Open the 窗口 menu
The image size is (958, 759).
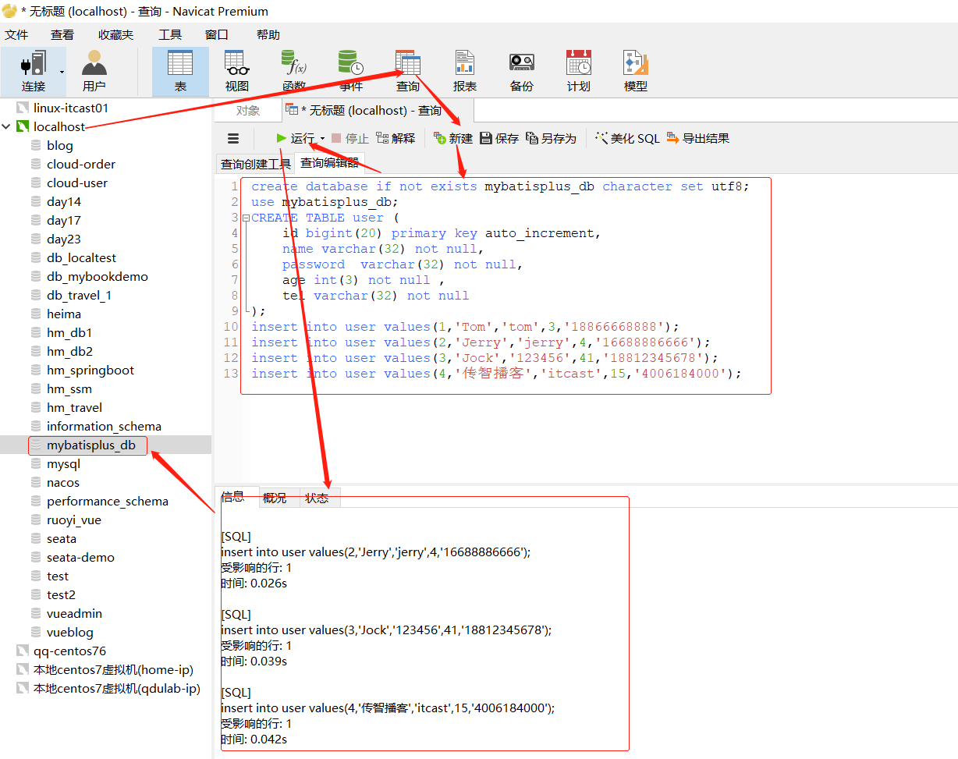click(217, 35)
